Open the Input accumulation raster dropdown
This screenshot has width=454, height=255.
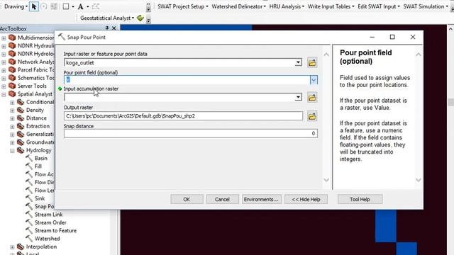pos(298,98)
